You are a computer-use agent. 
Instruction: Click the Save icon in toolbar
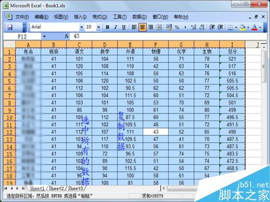tap(10, 27)
